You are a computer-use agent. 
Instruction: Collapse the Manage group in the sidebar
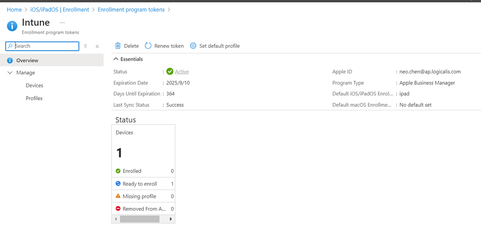(11, 73)
